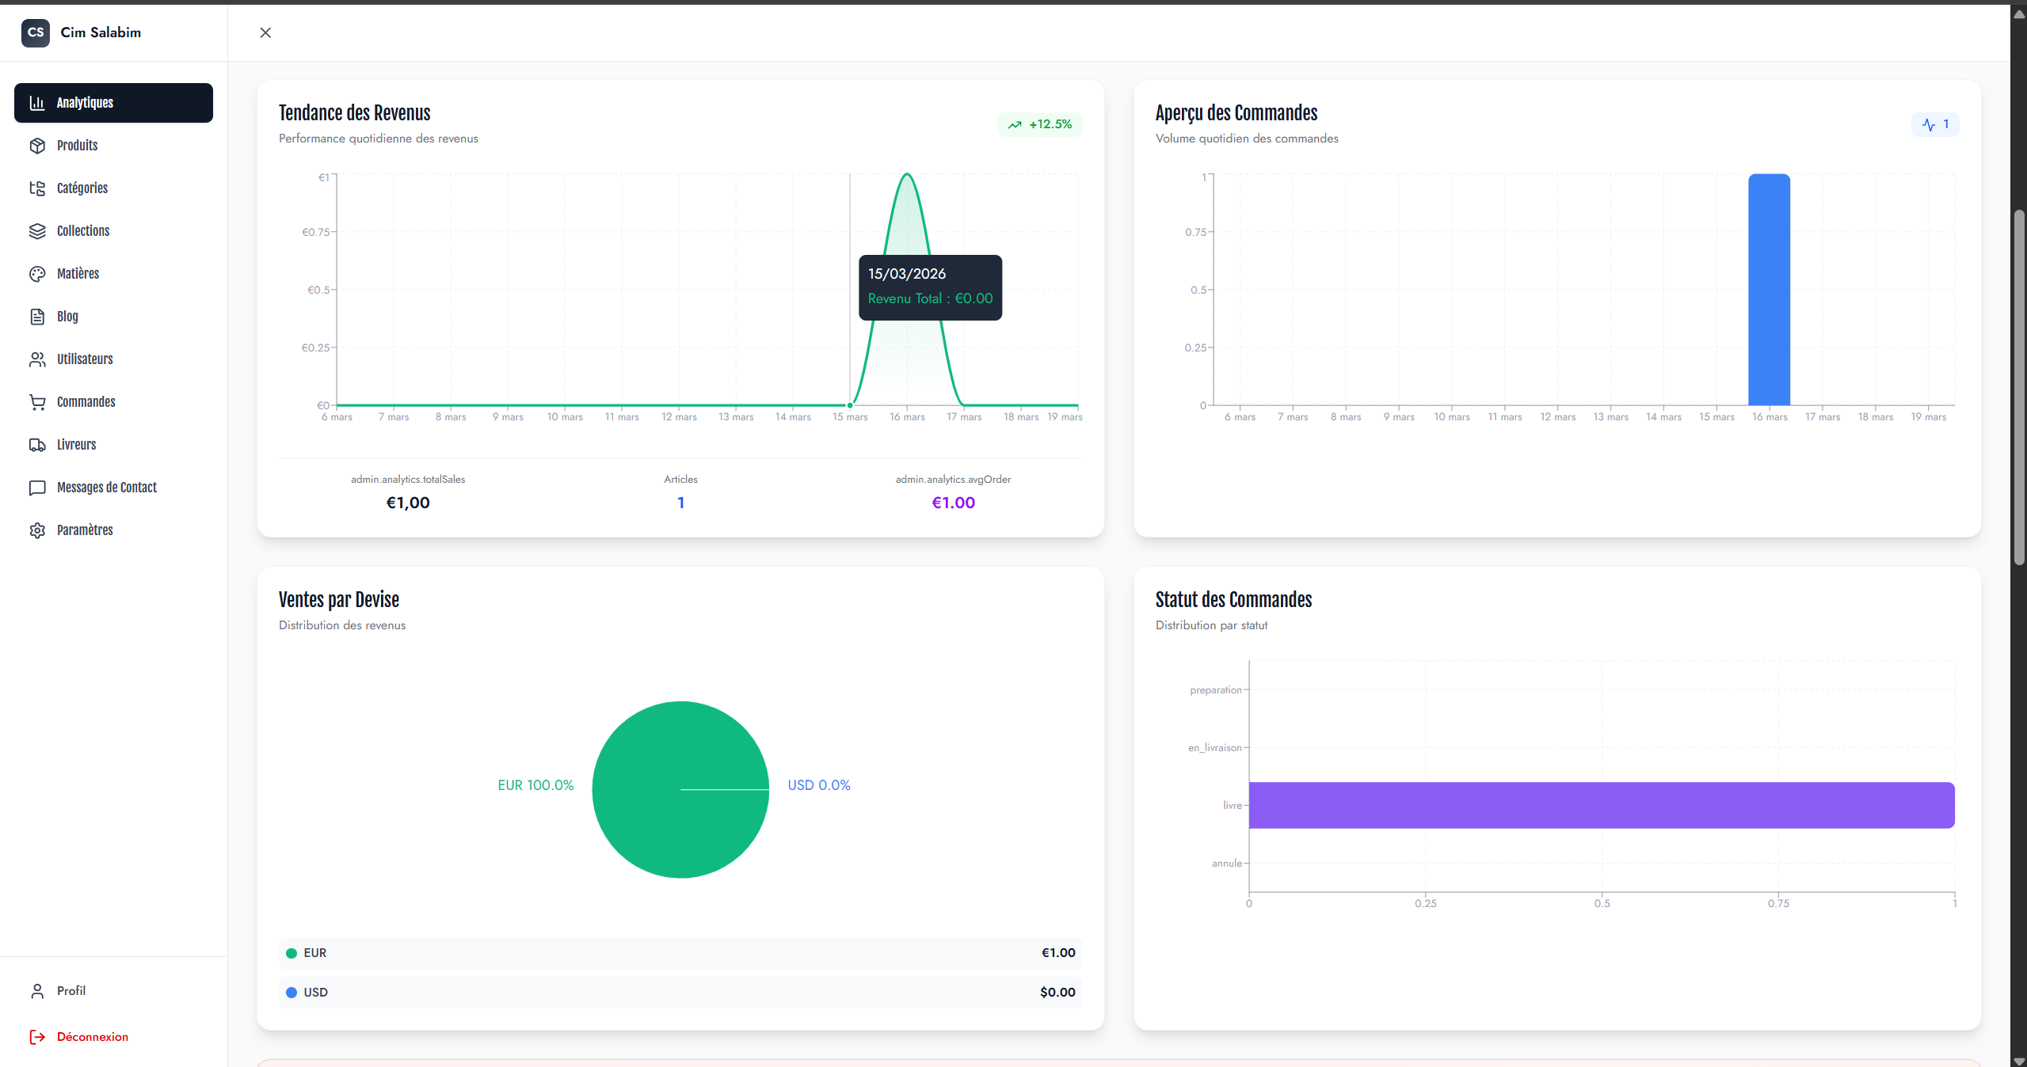This screenshot has height=1067, width=2027.
Task: Click the purple livre status bar
Action: click(1601, 805)
